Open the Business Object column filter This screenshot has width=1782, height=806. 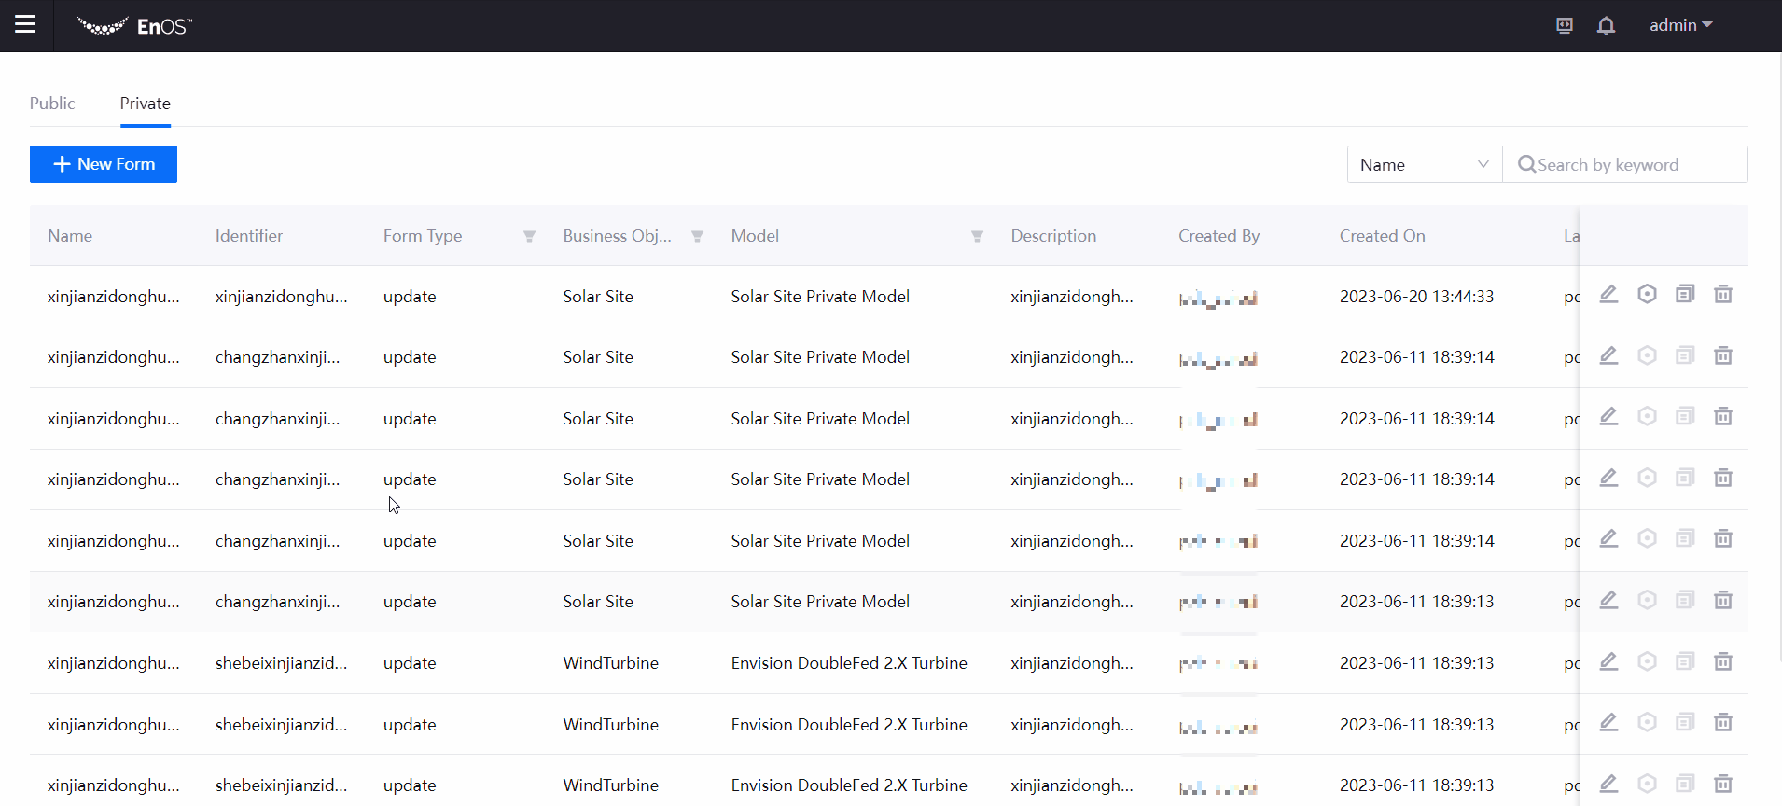click(x=697, y=237)
